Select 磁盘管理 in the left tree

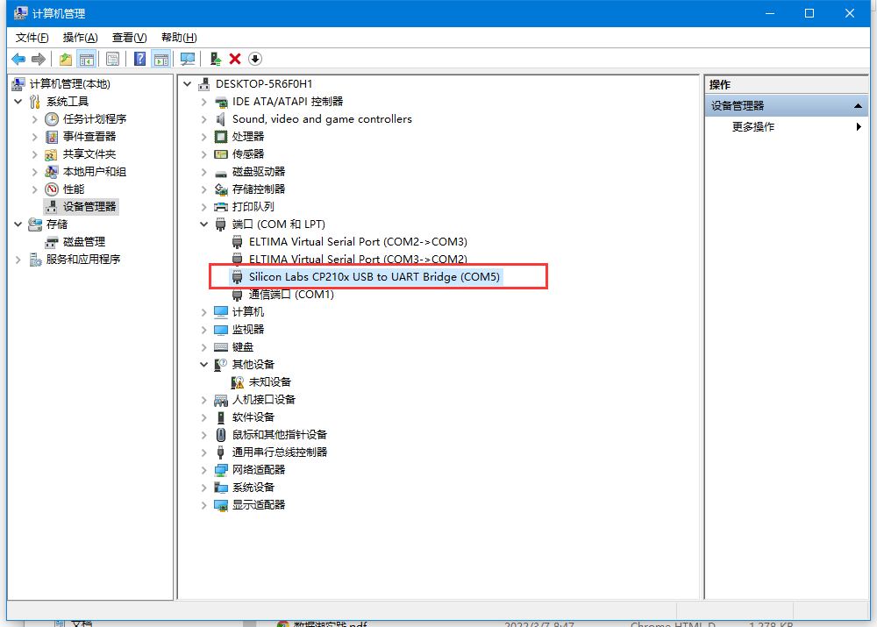pos(83,242)
